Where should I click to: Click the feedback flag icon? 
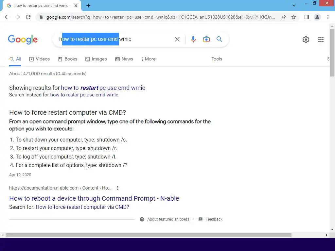pos(201,219)
